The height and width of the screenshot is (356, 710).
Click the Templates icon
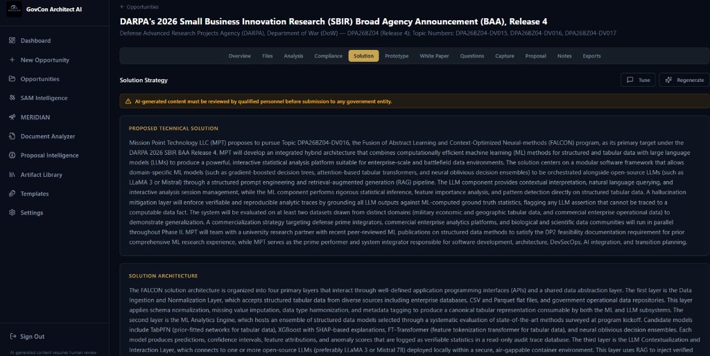point(12,194)
